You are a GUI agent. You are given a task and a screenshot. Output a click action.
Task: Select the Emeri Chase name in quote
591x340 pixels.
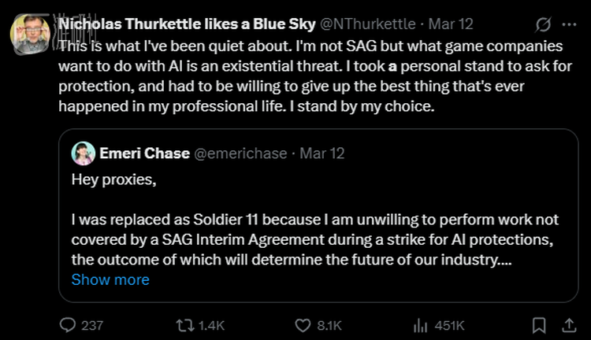point(144,153)
